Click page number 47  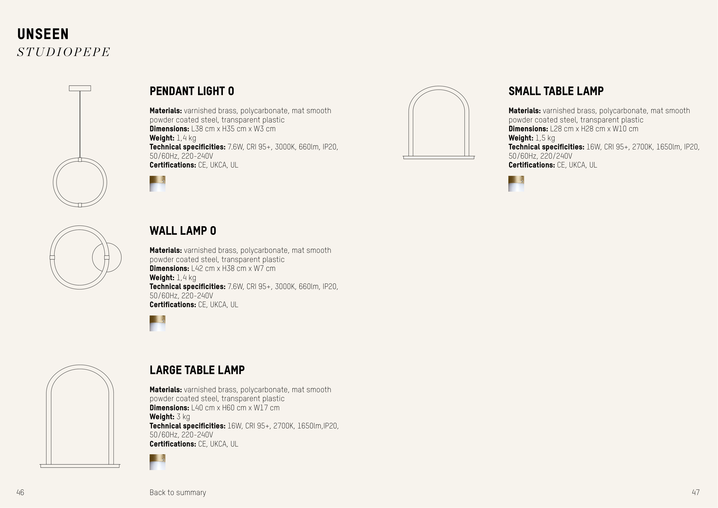(696, 492)
